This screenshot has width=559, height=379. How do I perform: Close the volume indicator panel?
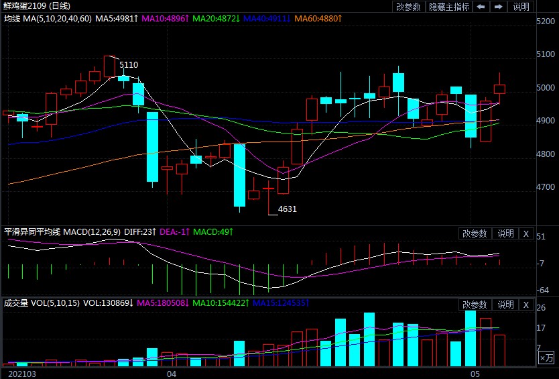tap(525, 305)
